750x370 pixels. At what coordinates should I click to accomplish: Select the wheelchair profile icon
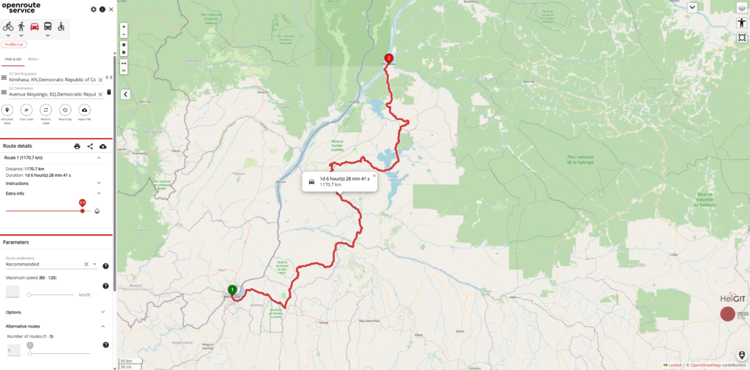[x=62, y=27]
